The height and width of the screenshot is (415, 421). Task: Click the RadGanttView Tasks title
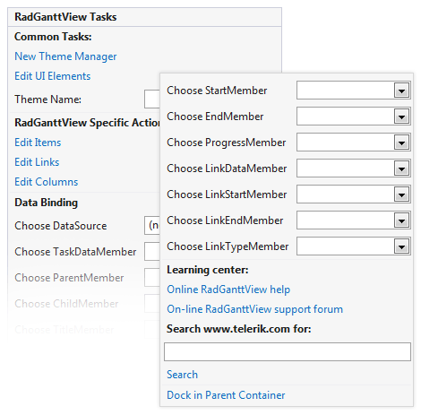pos(65,17)
